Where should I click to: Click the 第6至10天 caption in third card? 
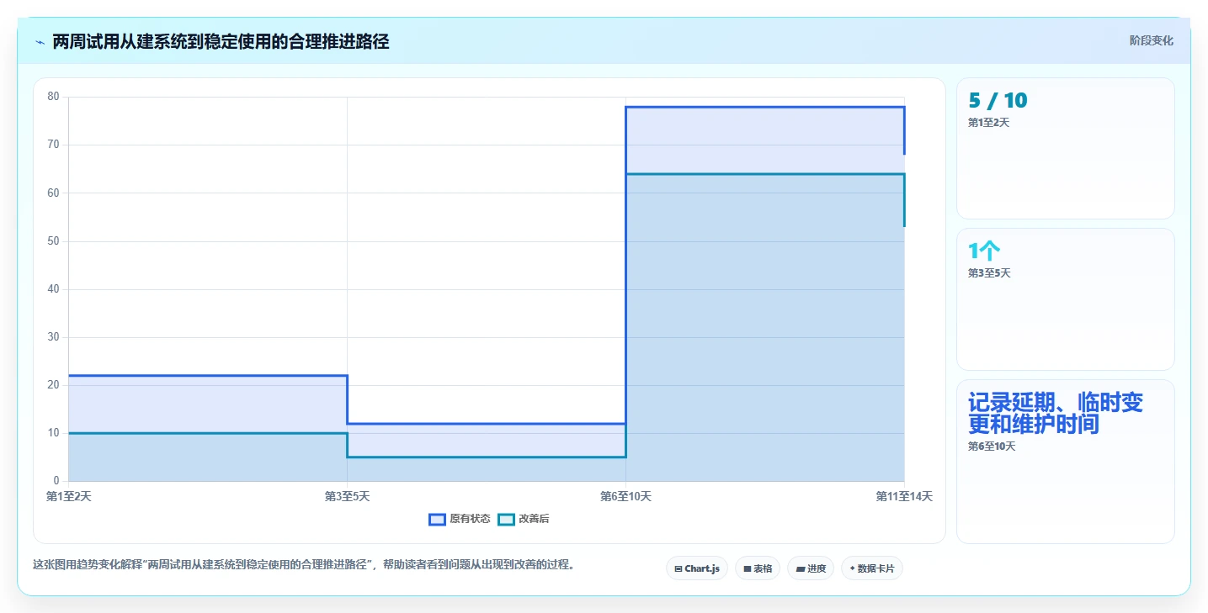992,447
